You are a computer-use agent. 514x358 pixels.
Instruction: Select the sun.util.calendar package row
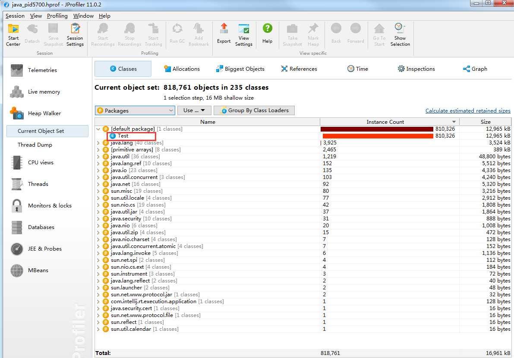(303, 329)
